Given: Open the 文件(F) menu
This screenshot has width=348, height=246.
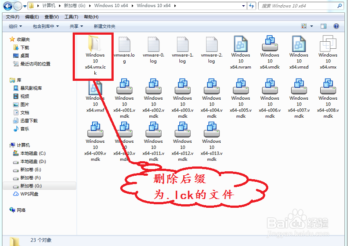Looking at the screenshot, I should (x=12, y=17).
